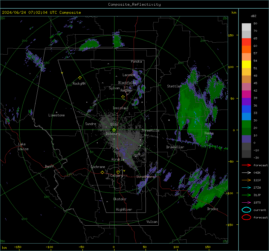Click the Brooks town label
The height and width of the screenshot is (251, 269).
[213, 209]
